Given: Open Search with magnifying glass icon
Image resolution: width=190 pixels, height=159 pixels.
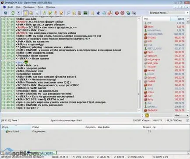Looking at the screenshot, I should [68, 13].
